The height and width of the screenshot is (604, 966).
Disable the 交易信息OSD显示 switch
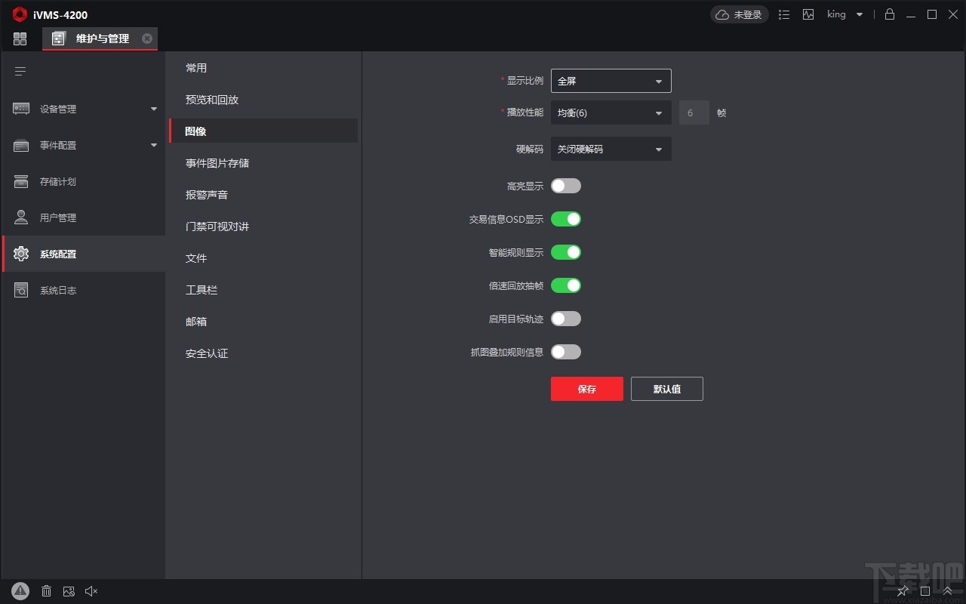click(566, 219)
